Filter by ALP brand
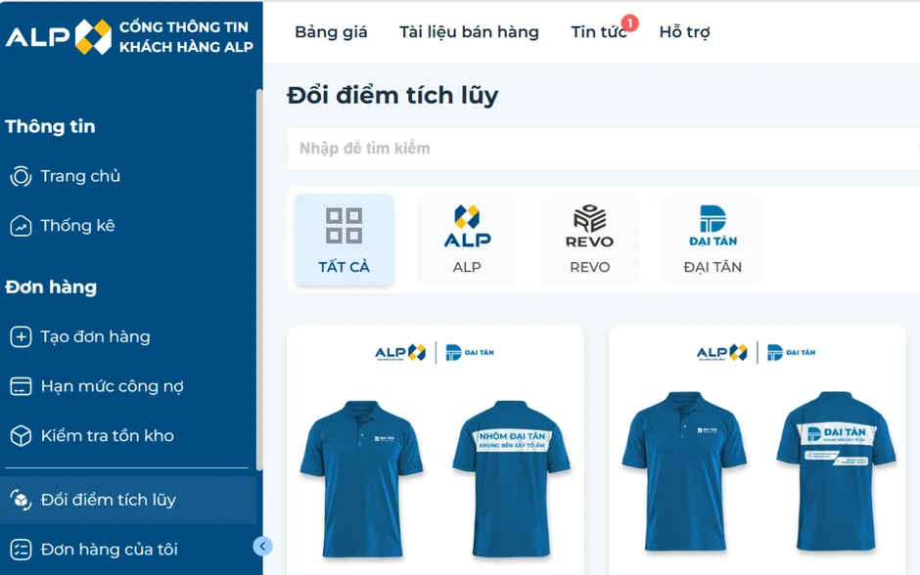 (x=467, y=240)
